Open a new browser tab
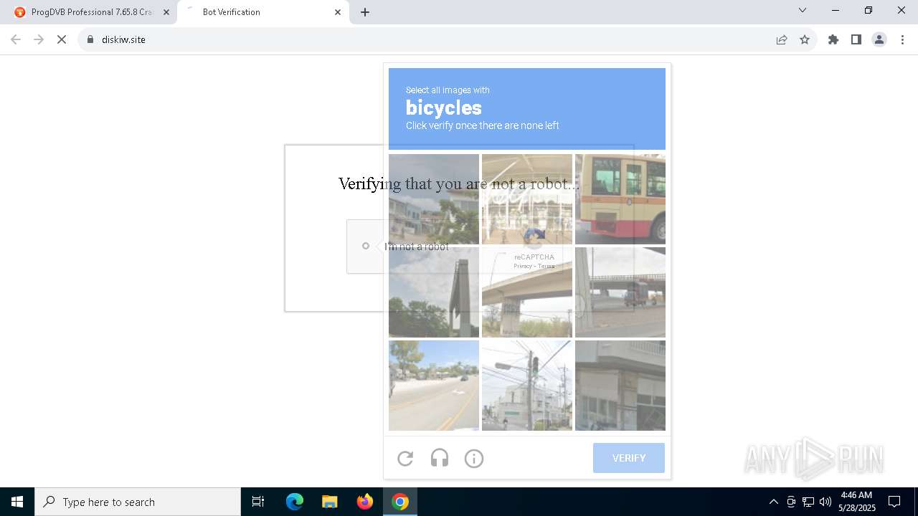The height and width of the screenshot is (516, 918). tap(365, 12)
